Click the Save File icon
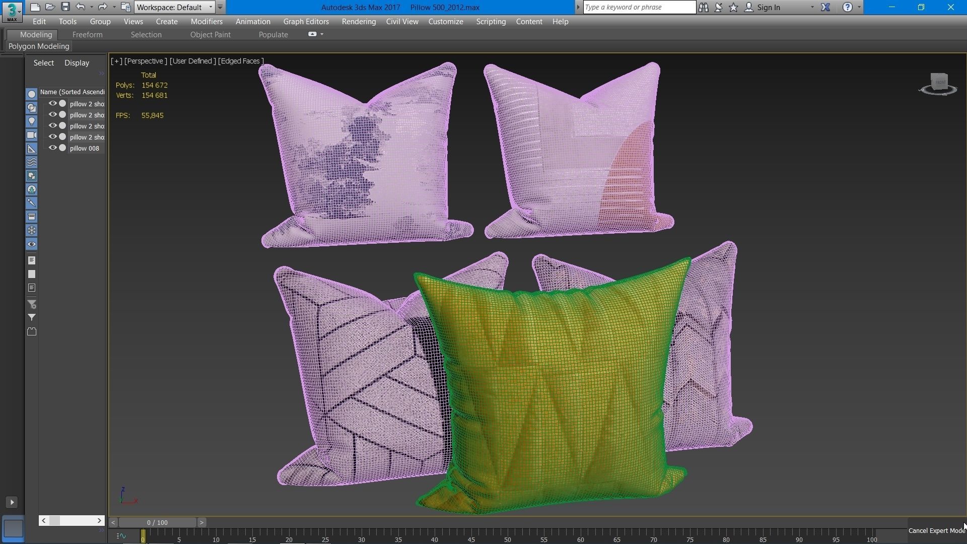This screenshot has height=544, width=967. 65,7
